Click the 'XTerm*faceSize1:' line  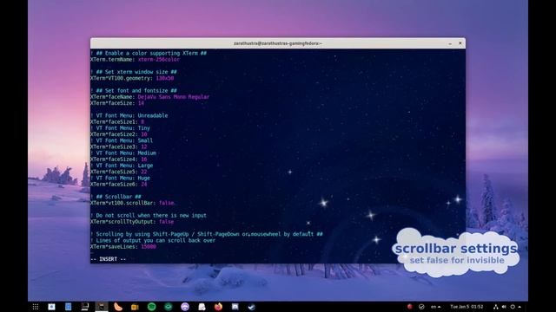coord(117,121)
